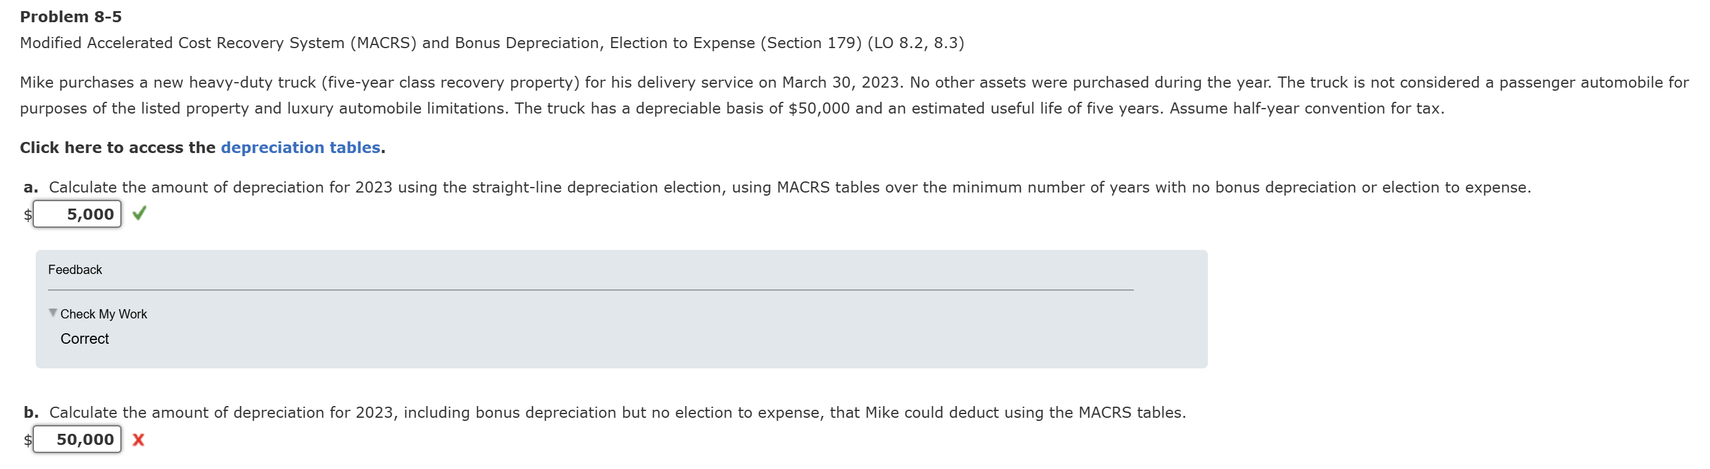This screenshot has height=469, width=1710.
Task: Click the incorrect-answer marker in part b
Action: [x=139, y=439]
